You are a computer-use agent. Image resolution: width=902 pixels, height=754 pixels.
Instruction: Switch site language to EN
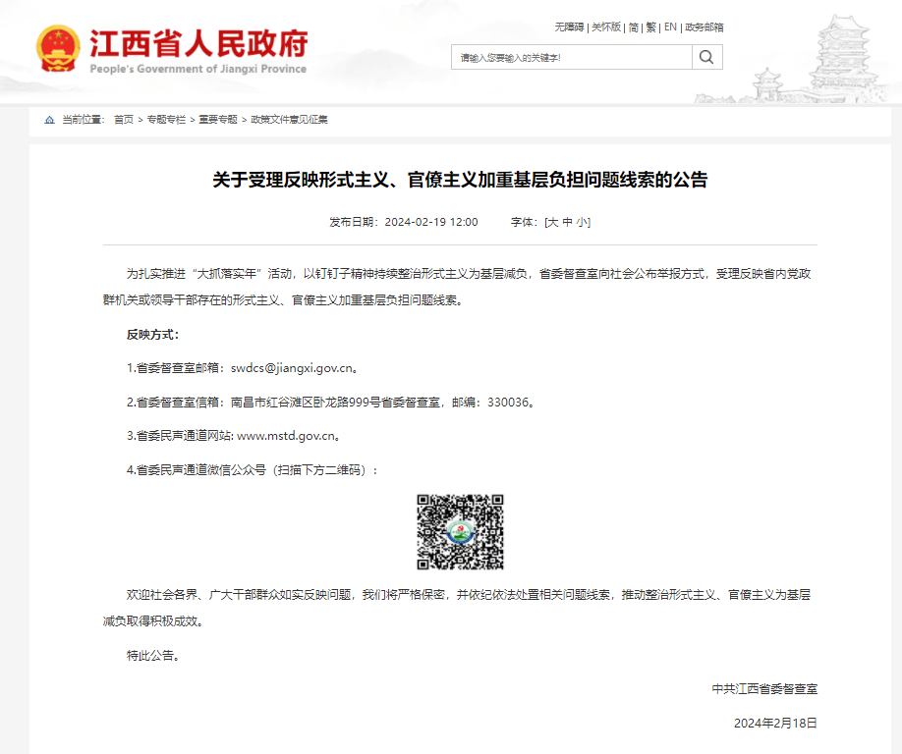(670, 27)
